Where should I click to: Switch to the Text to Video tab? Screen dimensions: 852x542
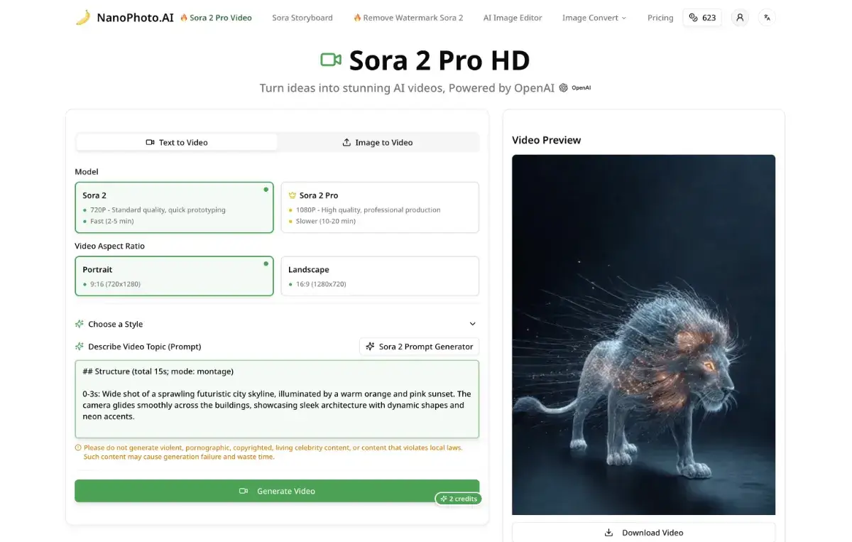coord(177,142)
